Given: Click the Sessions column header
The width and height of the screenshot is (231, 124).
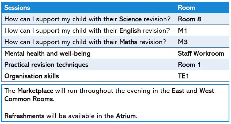Looking at the screenshot, I should (x=17, y=8).
